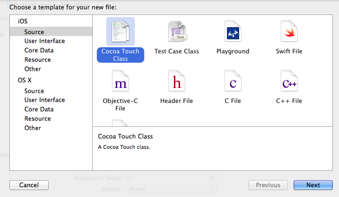
Task: Pick the Playground template icon
Action: 233,32
